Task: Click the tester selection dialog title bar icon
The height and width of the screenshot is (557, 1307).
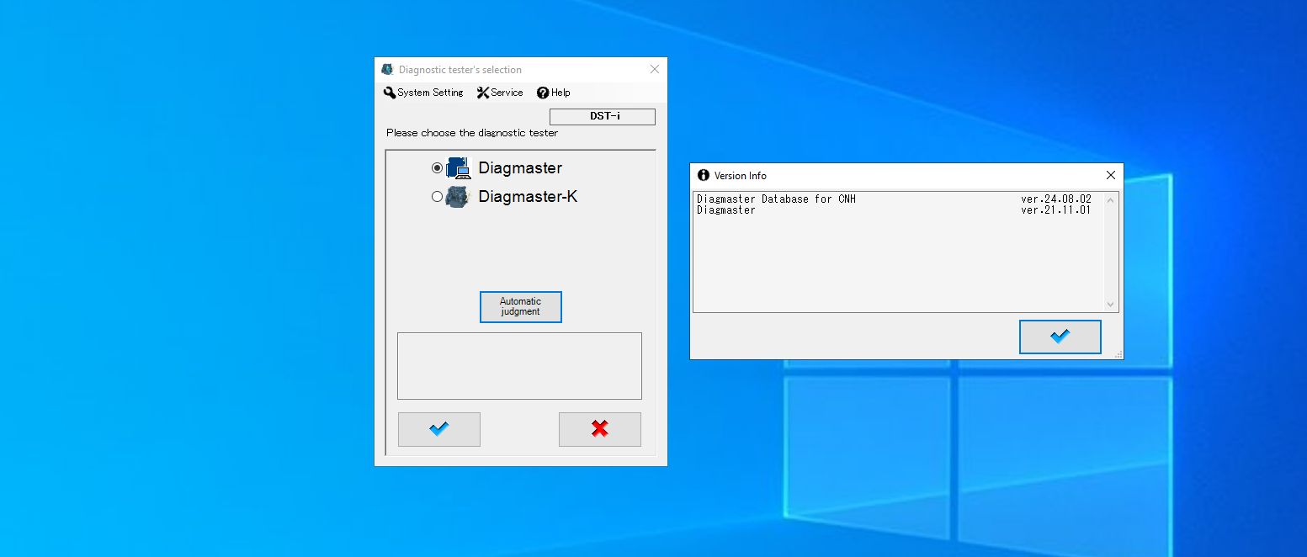Action: point(386,68)
